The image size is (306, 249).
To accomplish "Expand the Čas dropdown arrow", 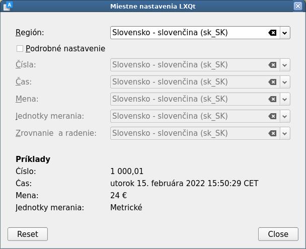I will (x=285, y=82).
